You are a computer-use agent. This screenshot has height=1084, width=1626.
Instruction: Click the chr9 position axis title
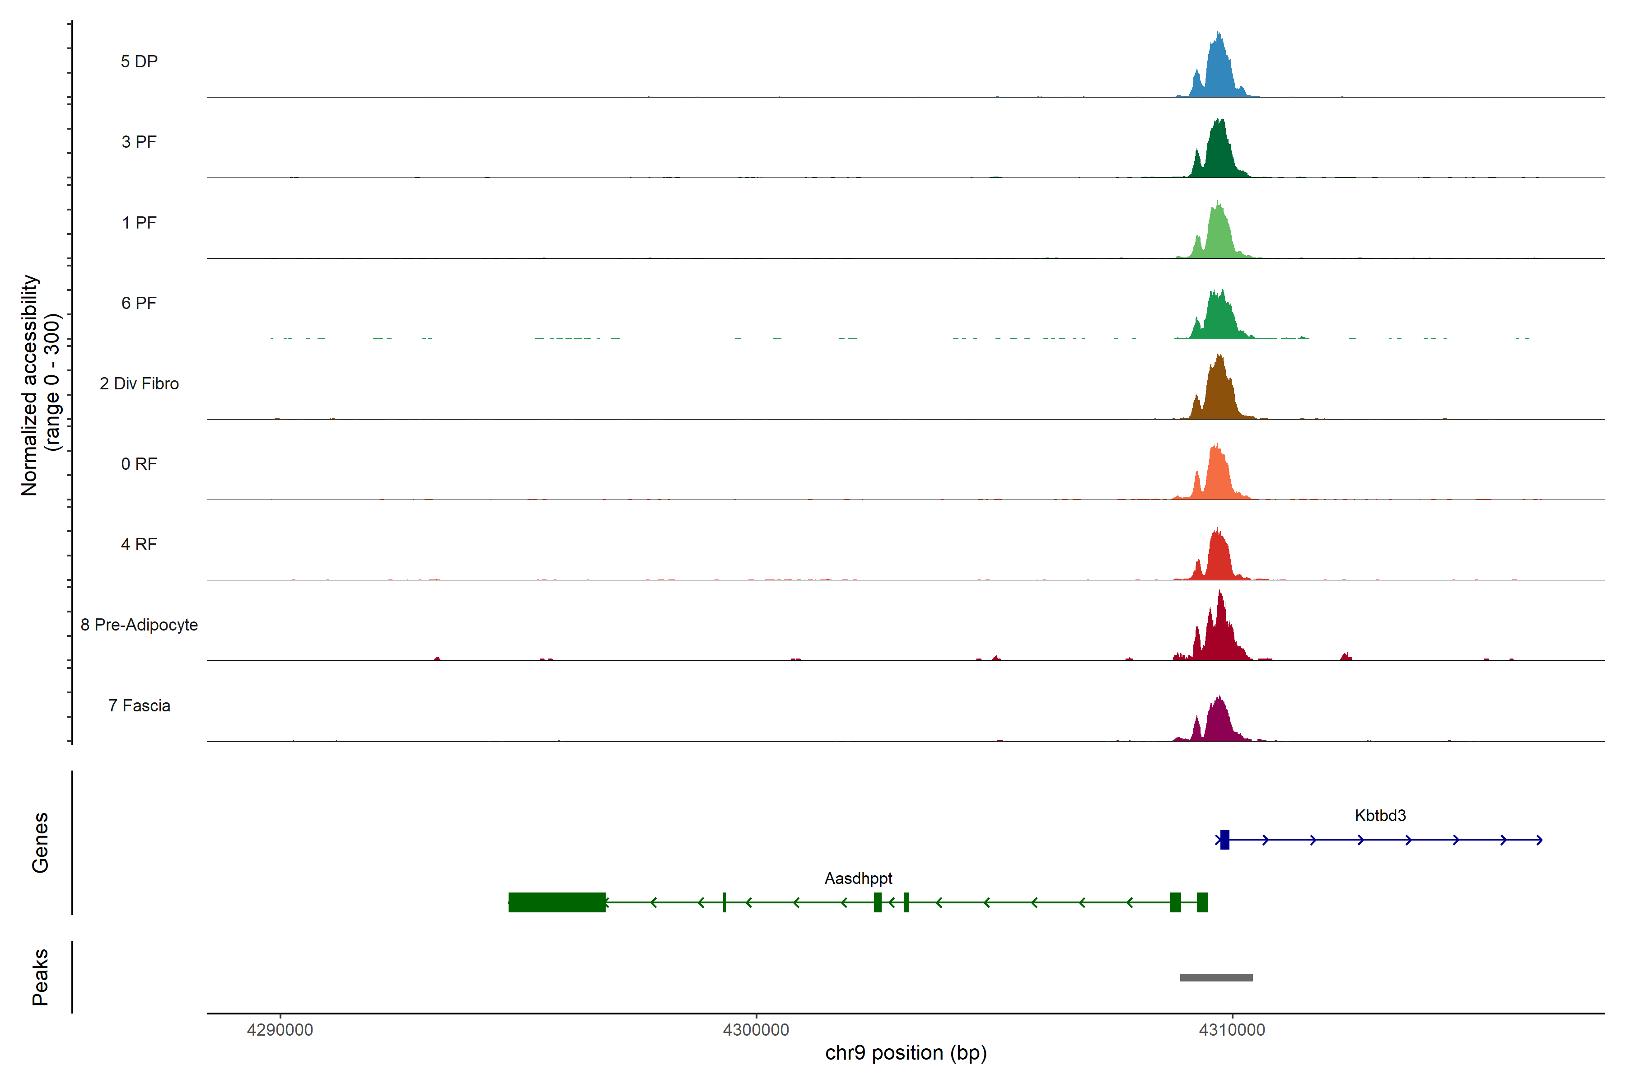pos(906,1053)
